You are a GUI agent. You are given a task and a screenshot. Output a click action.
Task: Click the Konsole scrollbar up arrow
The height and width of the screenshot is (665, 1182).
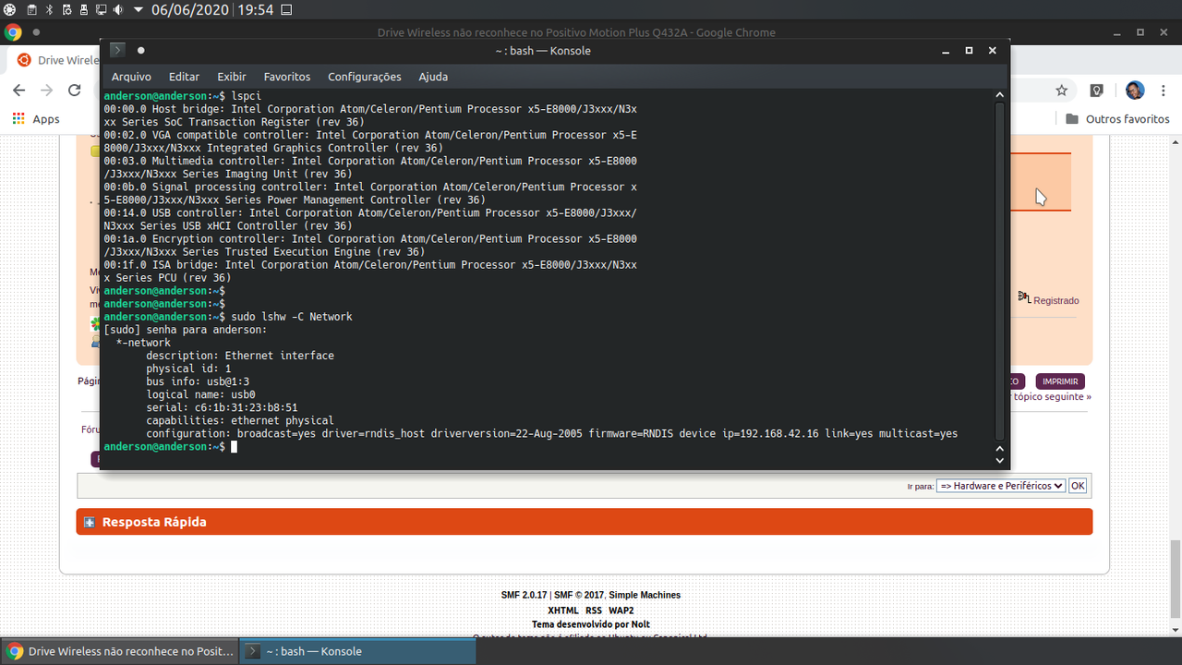click(999, 95)
